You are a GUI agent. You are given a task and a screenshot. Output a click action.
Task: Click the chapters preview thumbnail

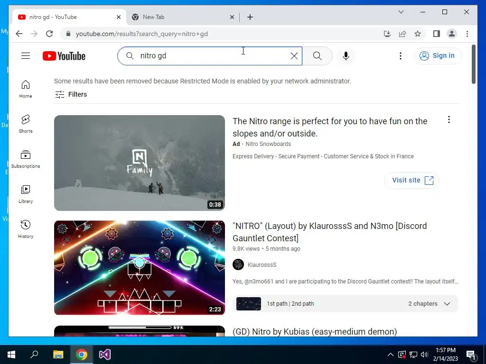[249, 304]
